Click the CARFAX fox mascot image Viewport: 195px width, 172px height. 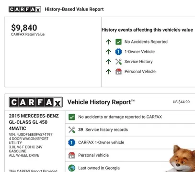182,158
